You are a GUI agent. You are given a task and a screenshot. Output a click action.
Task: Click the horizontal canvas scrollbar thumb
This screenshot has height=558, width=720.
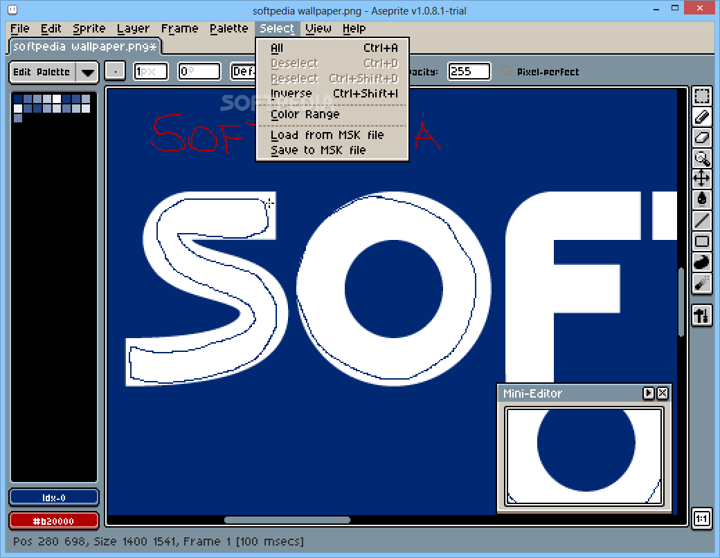click(x=287, y=520)
